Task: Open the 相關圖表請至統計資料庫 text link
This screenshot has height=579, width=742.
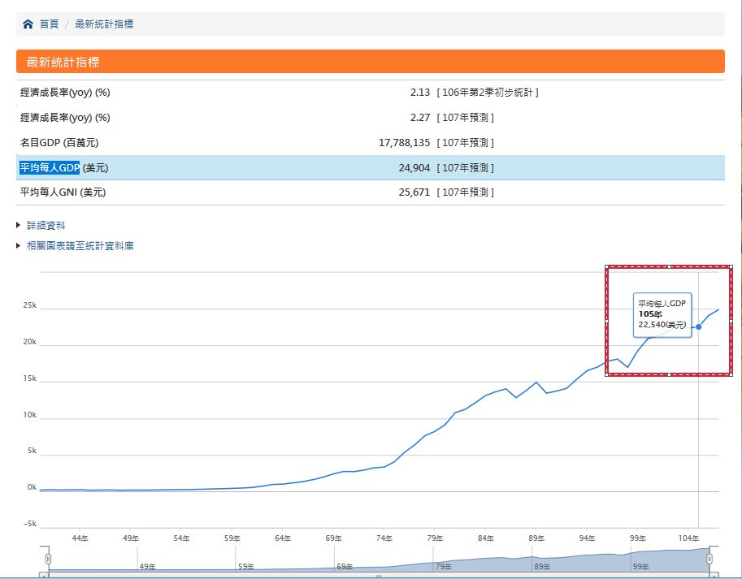Action: [80, 246]
